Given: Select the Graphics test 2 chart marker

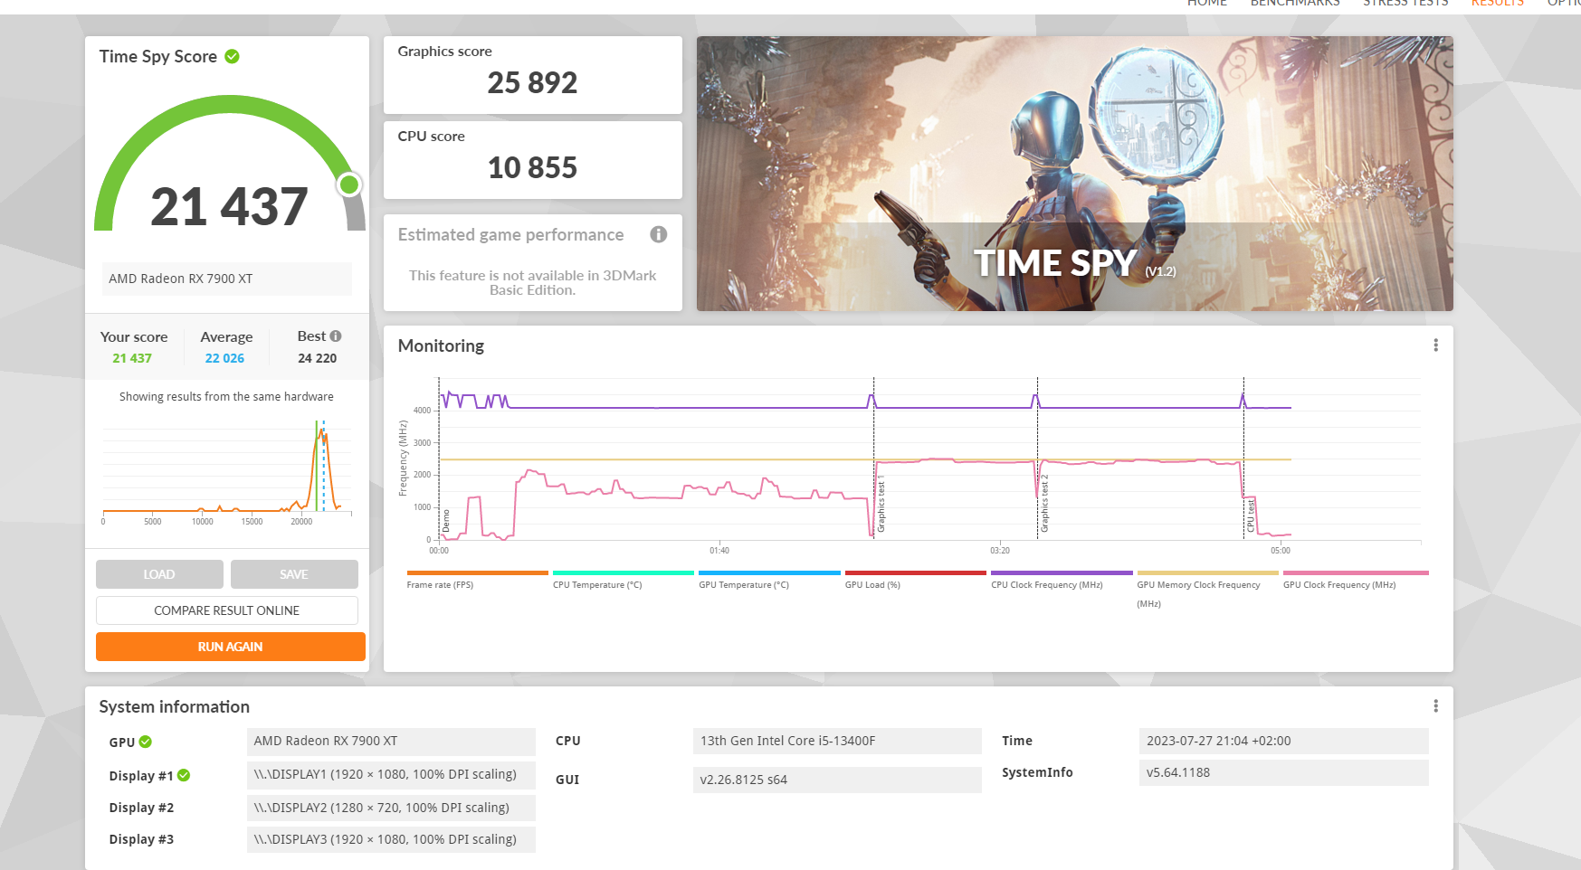Looking at the screenshot, I should (x=1044, y=504).
